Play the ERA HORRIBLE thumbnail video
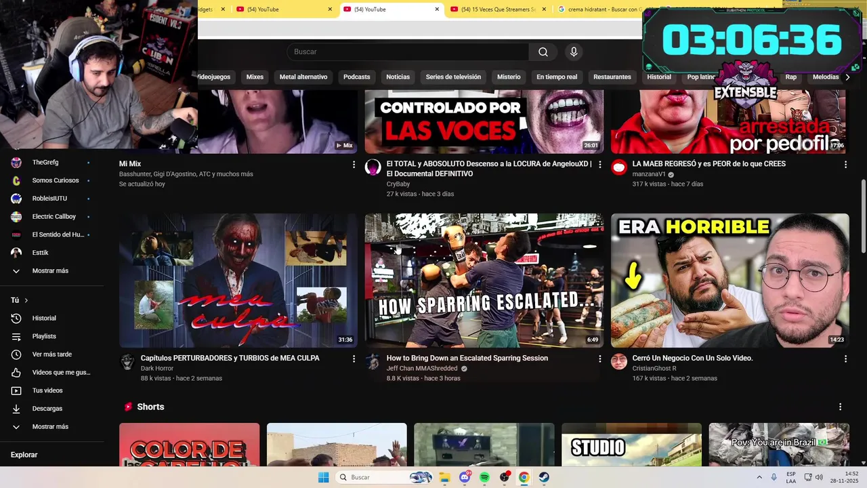The image size is (867, 488). pyautogui.click(x=729, y=281)
